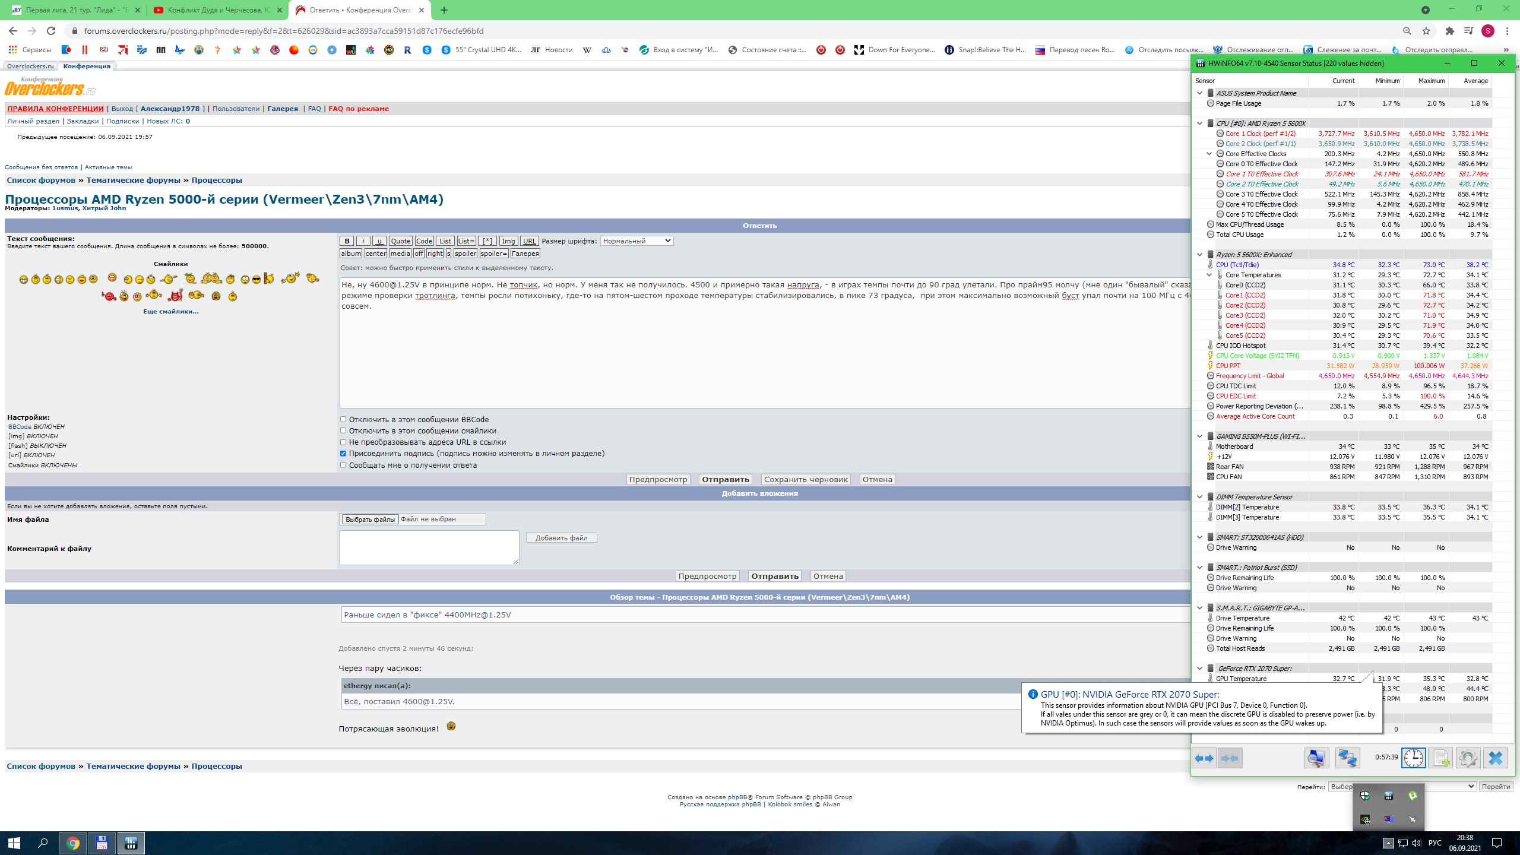Apply bold with the B formatting button
This screenshot has height=855, width=1520.
[x=347, y=241]
